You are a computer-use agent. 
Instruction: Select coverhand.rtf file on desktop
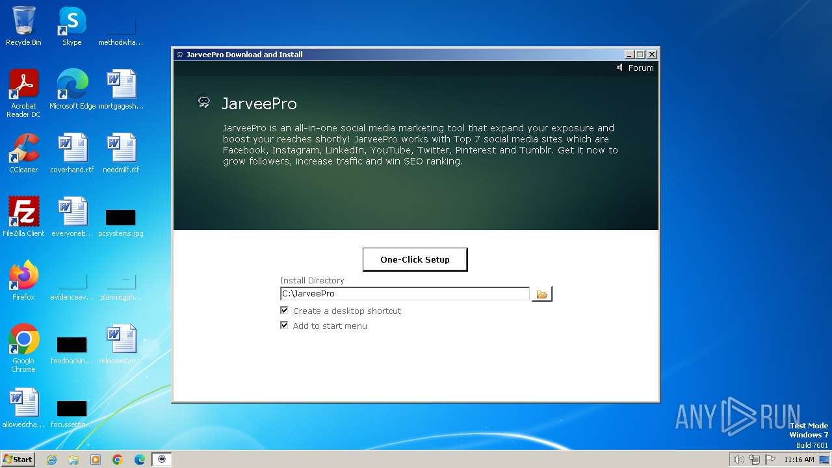[x=72, y=153]
